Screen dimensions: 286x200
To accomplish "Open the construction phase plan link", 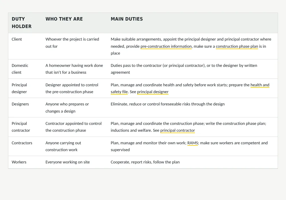I will [237, 46].
